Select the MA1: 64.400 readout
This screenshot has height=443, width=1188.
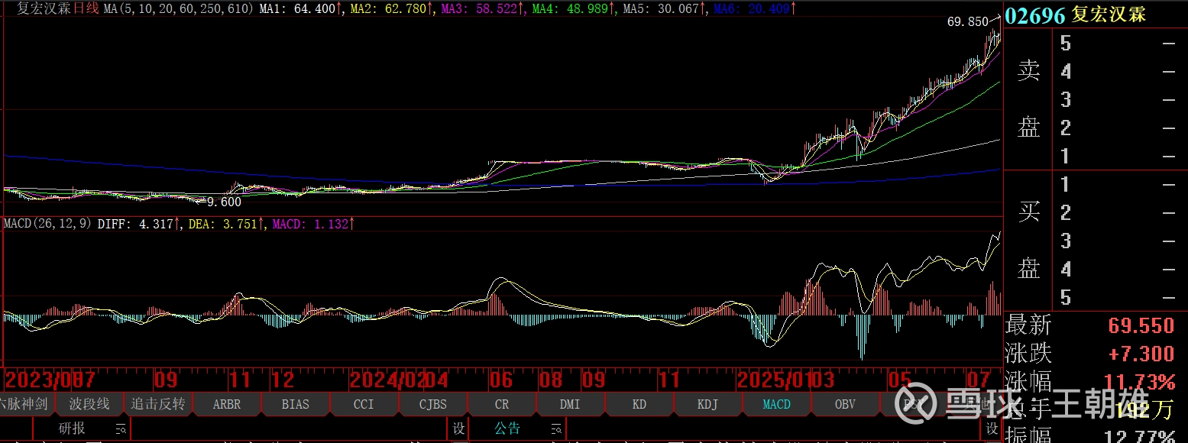300,9
